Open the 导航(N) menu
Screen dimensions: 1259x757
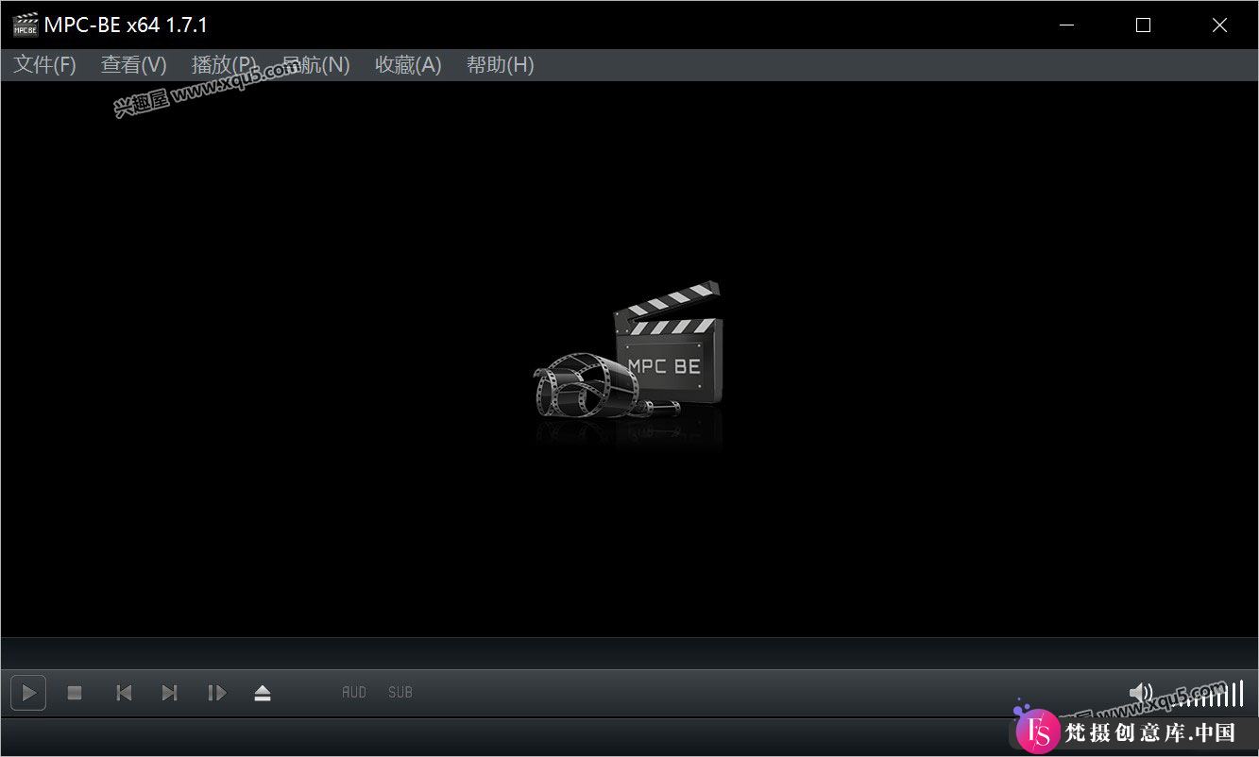point(315,65)
